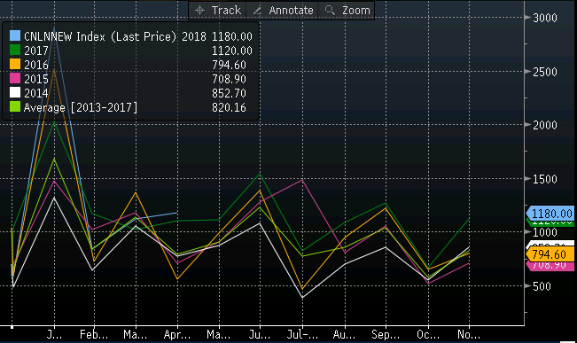Open the Annotate pencil tool

point(283,11)
